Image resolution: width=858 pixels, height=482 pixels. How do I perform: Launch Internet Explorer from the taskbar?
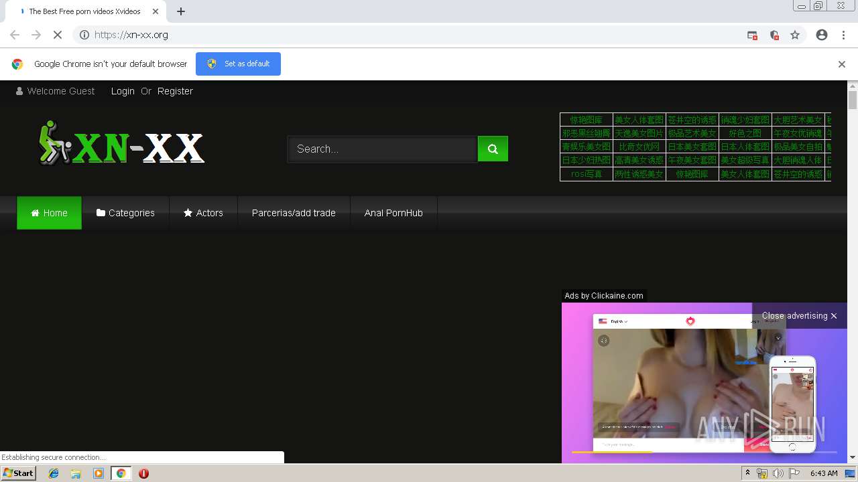pyautogui.click(x=54, y=473)
